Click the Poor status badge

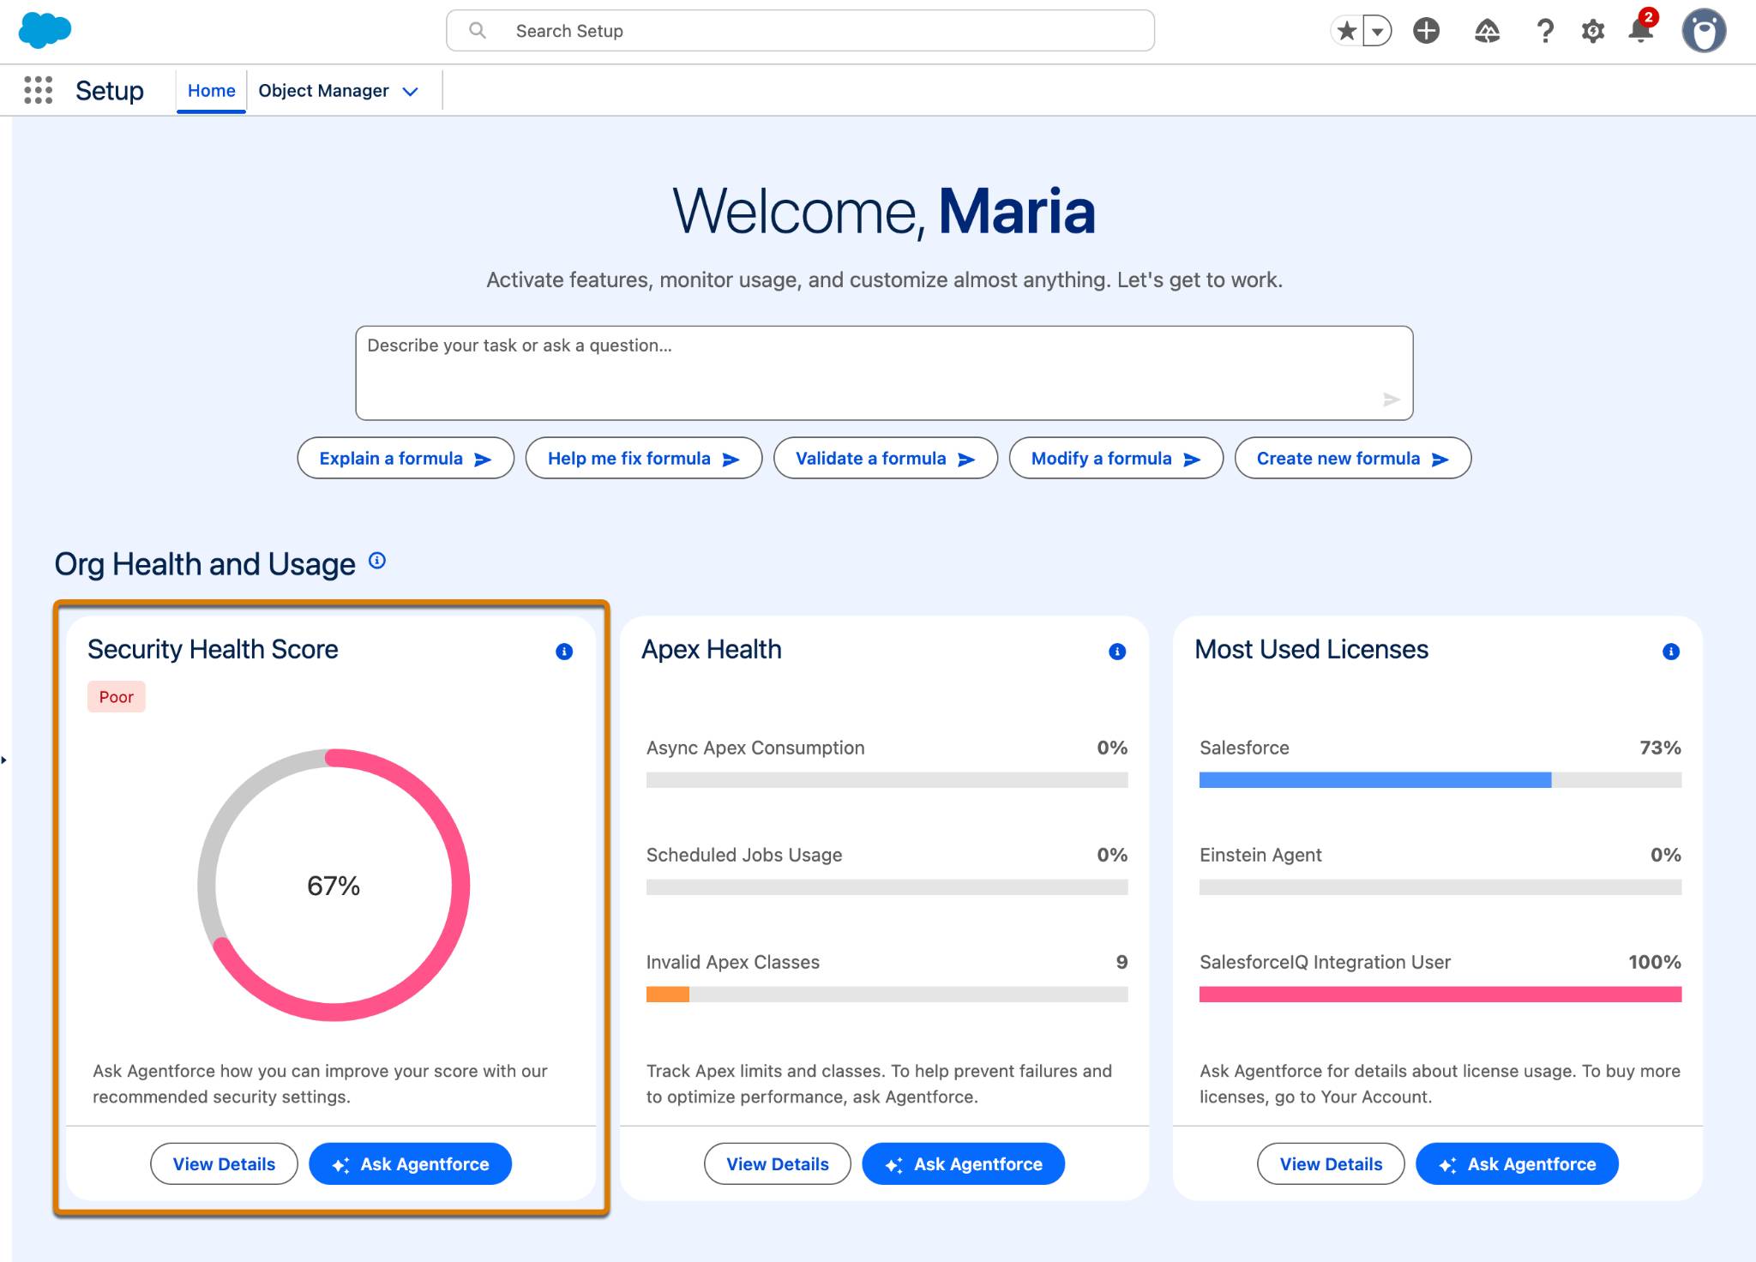[117, 697]
